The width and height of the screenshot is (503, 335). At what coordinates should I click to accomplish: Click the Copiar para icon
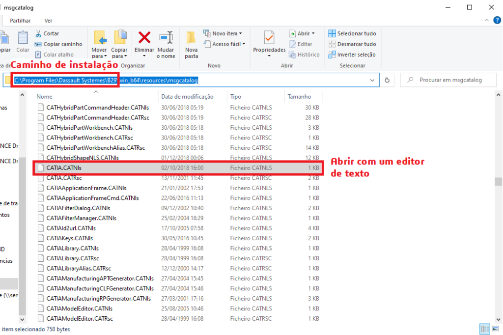point(119,38)
